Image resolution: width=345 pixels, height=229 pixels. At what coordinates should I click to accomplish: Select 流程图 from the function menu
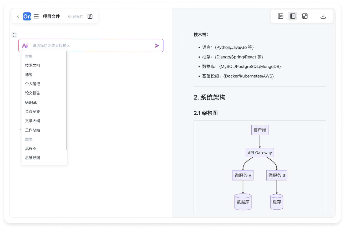click(x=31, y=148)
